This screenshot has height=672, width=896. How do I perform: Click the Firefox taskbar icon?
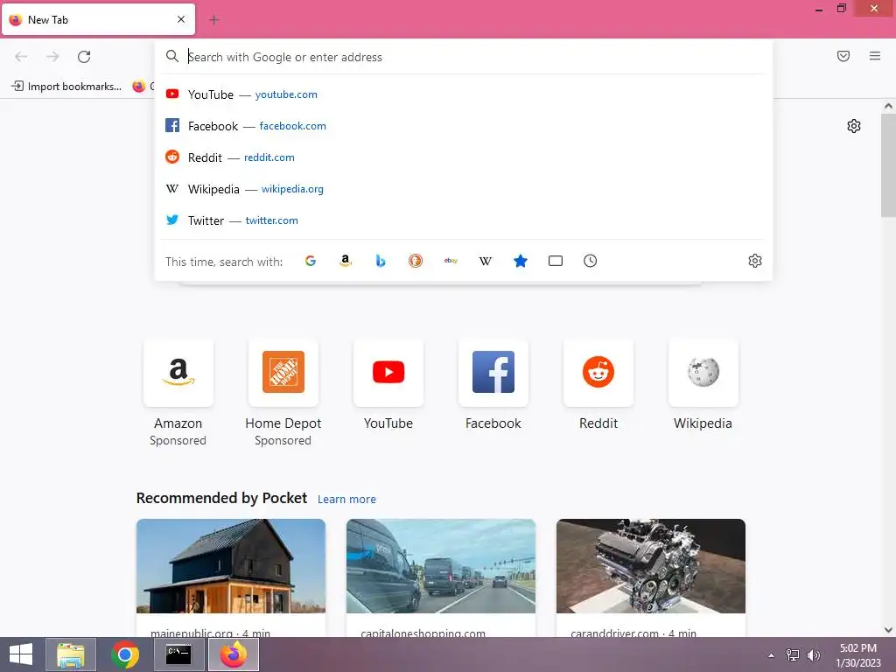(x=234, y=654)
